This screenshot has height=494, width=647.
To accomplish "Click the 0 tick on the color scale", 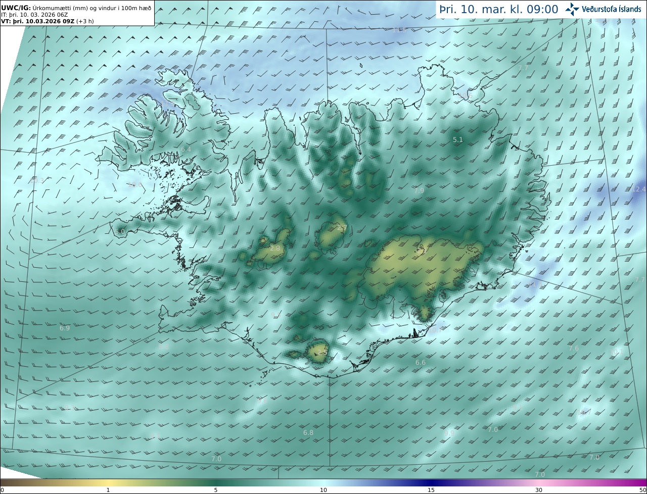I will (2, 490).
